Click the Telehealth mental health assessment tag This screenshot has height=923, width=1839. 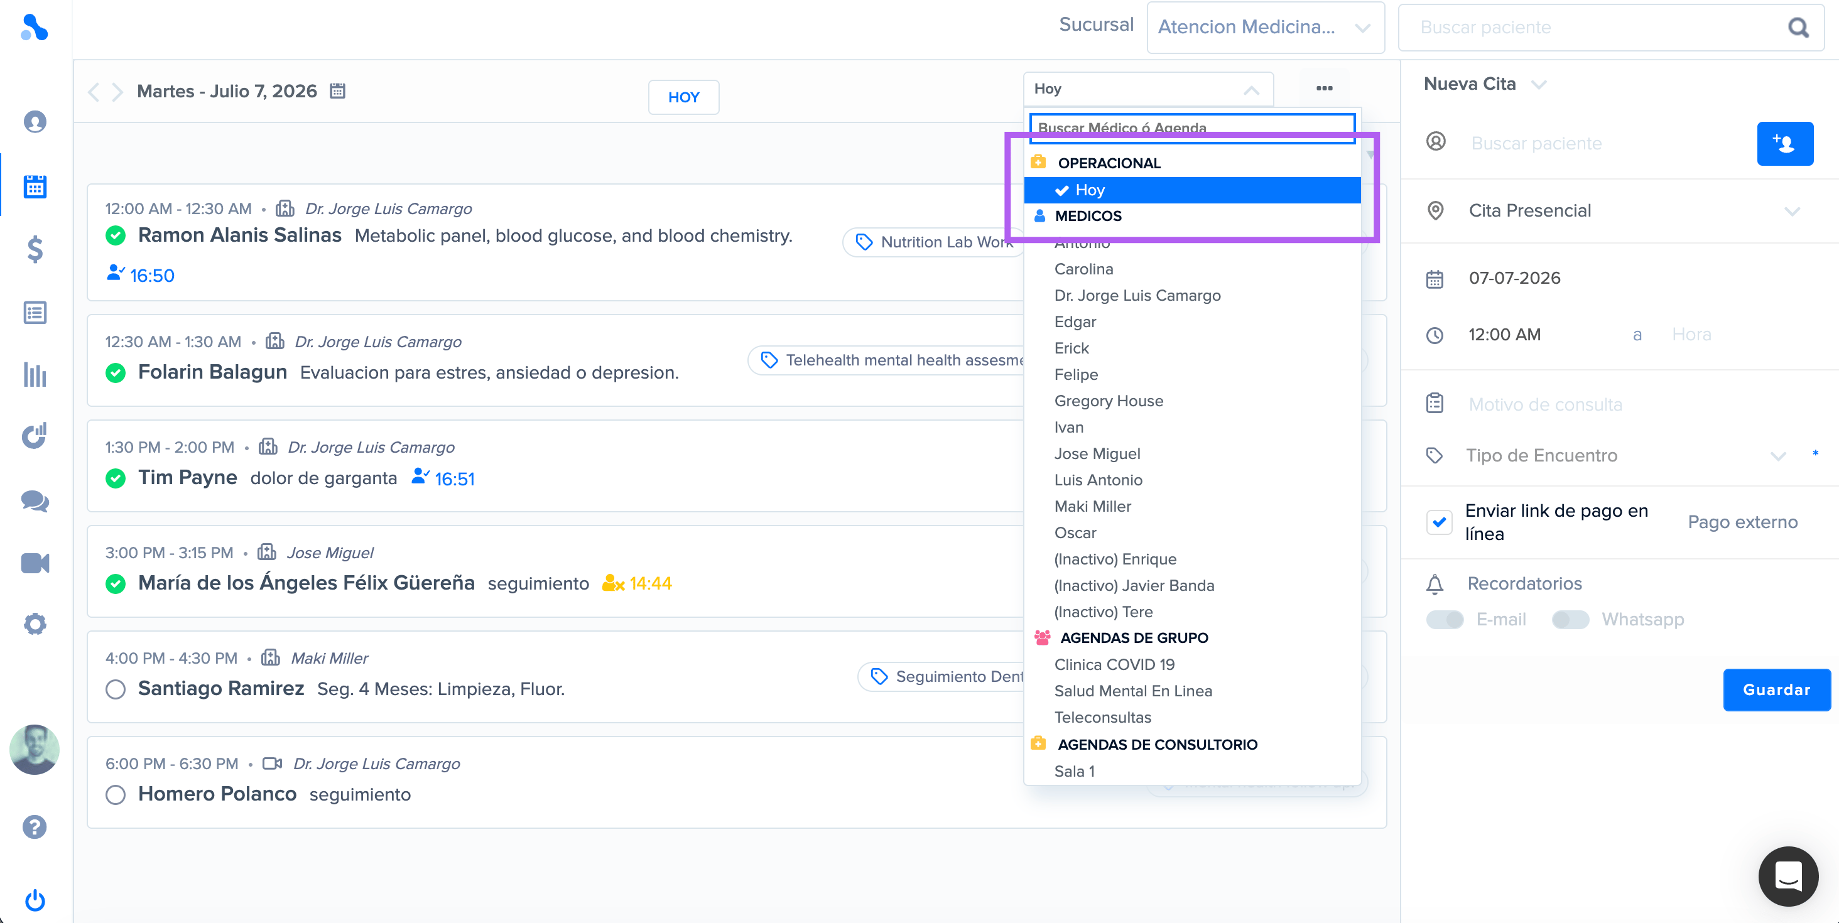(886, 360)
